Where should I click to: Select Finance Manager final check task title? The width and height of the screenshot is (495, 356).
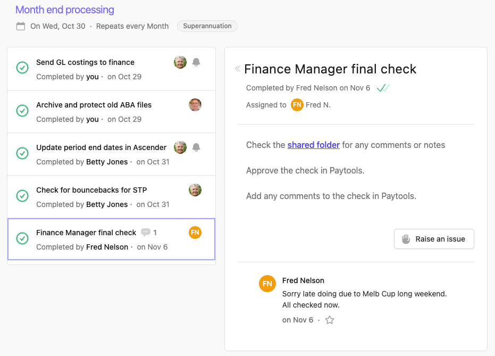click(x=86, y=233)
